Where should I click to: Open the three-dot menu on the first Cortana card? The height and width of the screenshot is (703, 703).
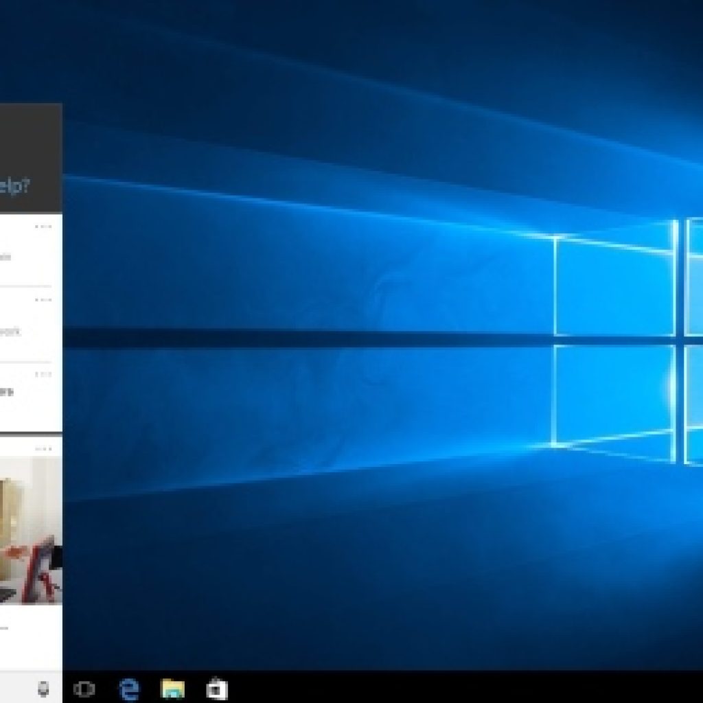43,226
